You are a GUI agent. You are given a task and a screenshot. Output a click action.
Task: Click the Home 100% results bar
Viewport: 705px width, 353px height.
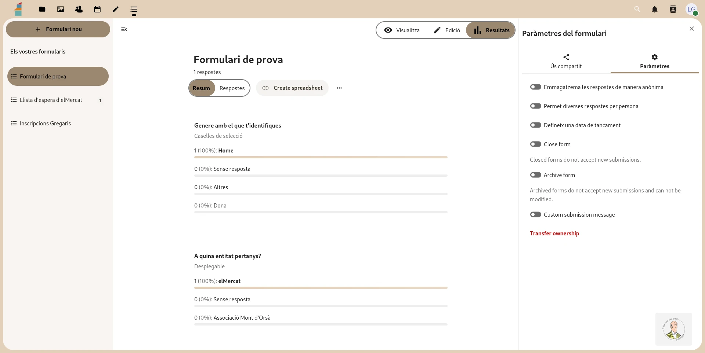point(321,157)
